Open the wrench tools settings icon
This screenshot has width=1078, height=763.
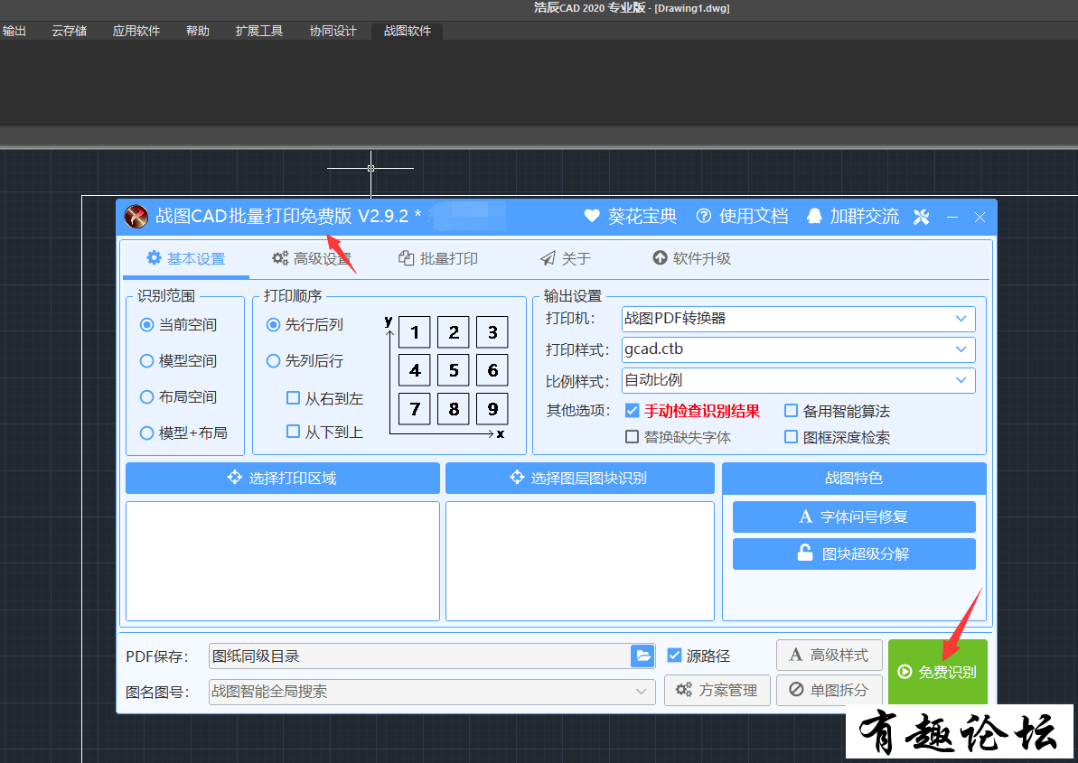tap(922, 217)
